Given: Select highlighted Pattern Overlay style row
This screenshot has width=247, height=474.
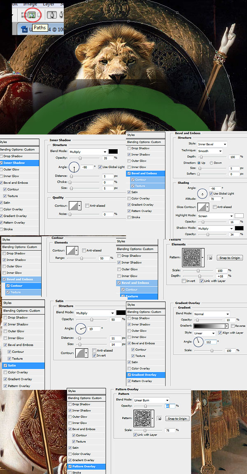Looking at the screenshot, I should pos(86,467).
